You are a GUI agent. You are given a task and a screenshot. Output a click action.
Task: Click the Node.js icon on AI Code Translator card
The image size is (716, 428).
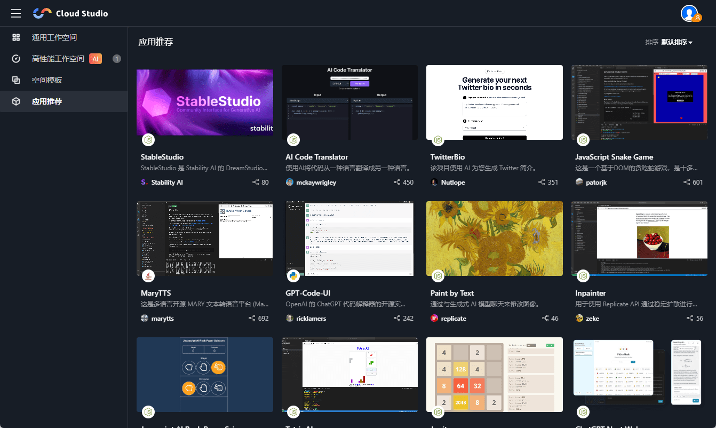point(293,140)
